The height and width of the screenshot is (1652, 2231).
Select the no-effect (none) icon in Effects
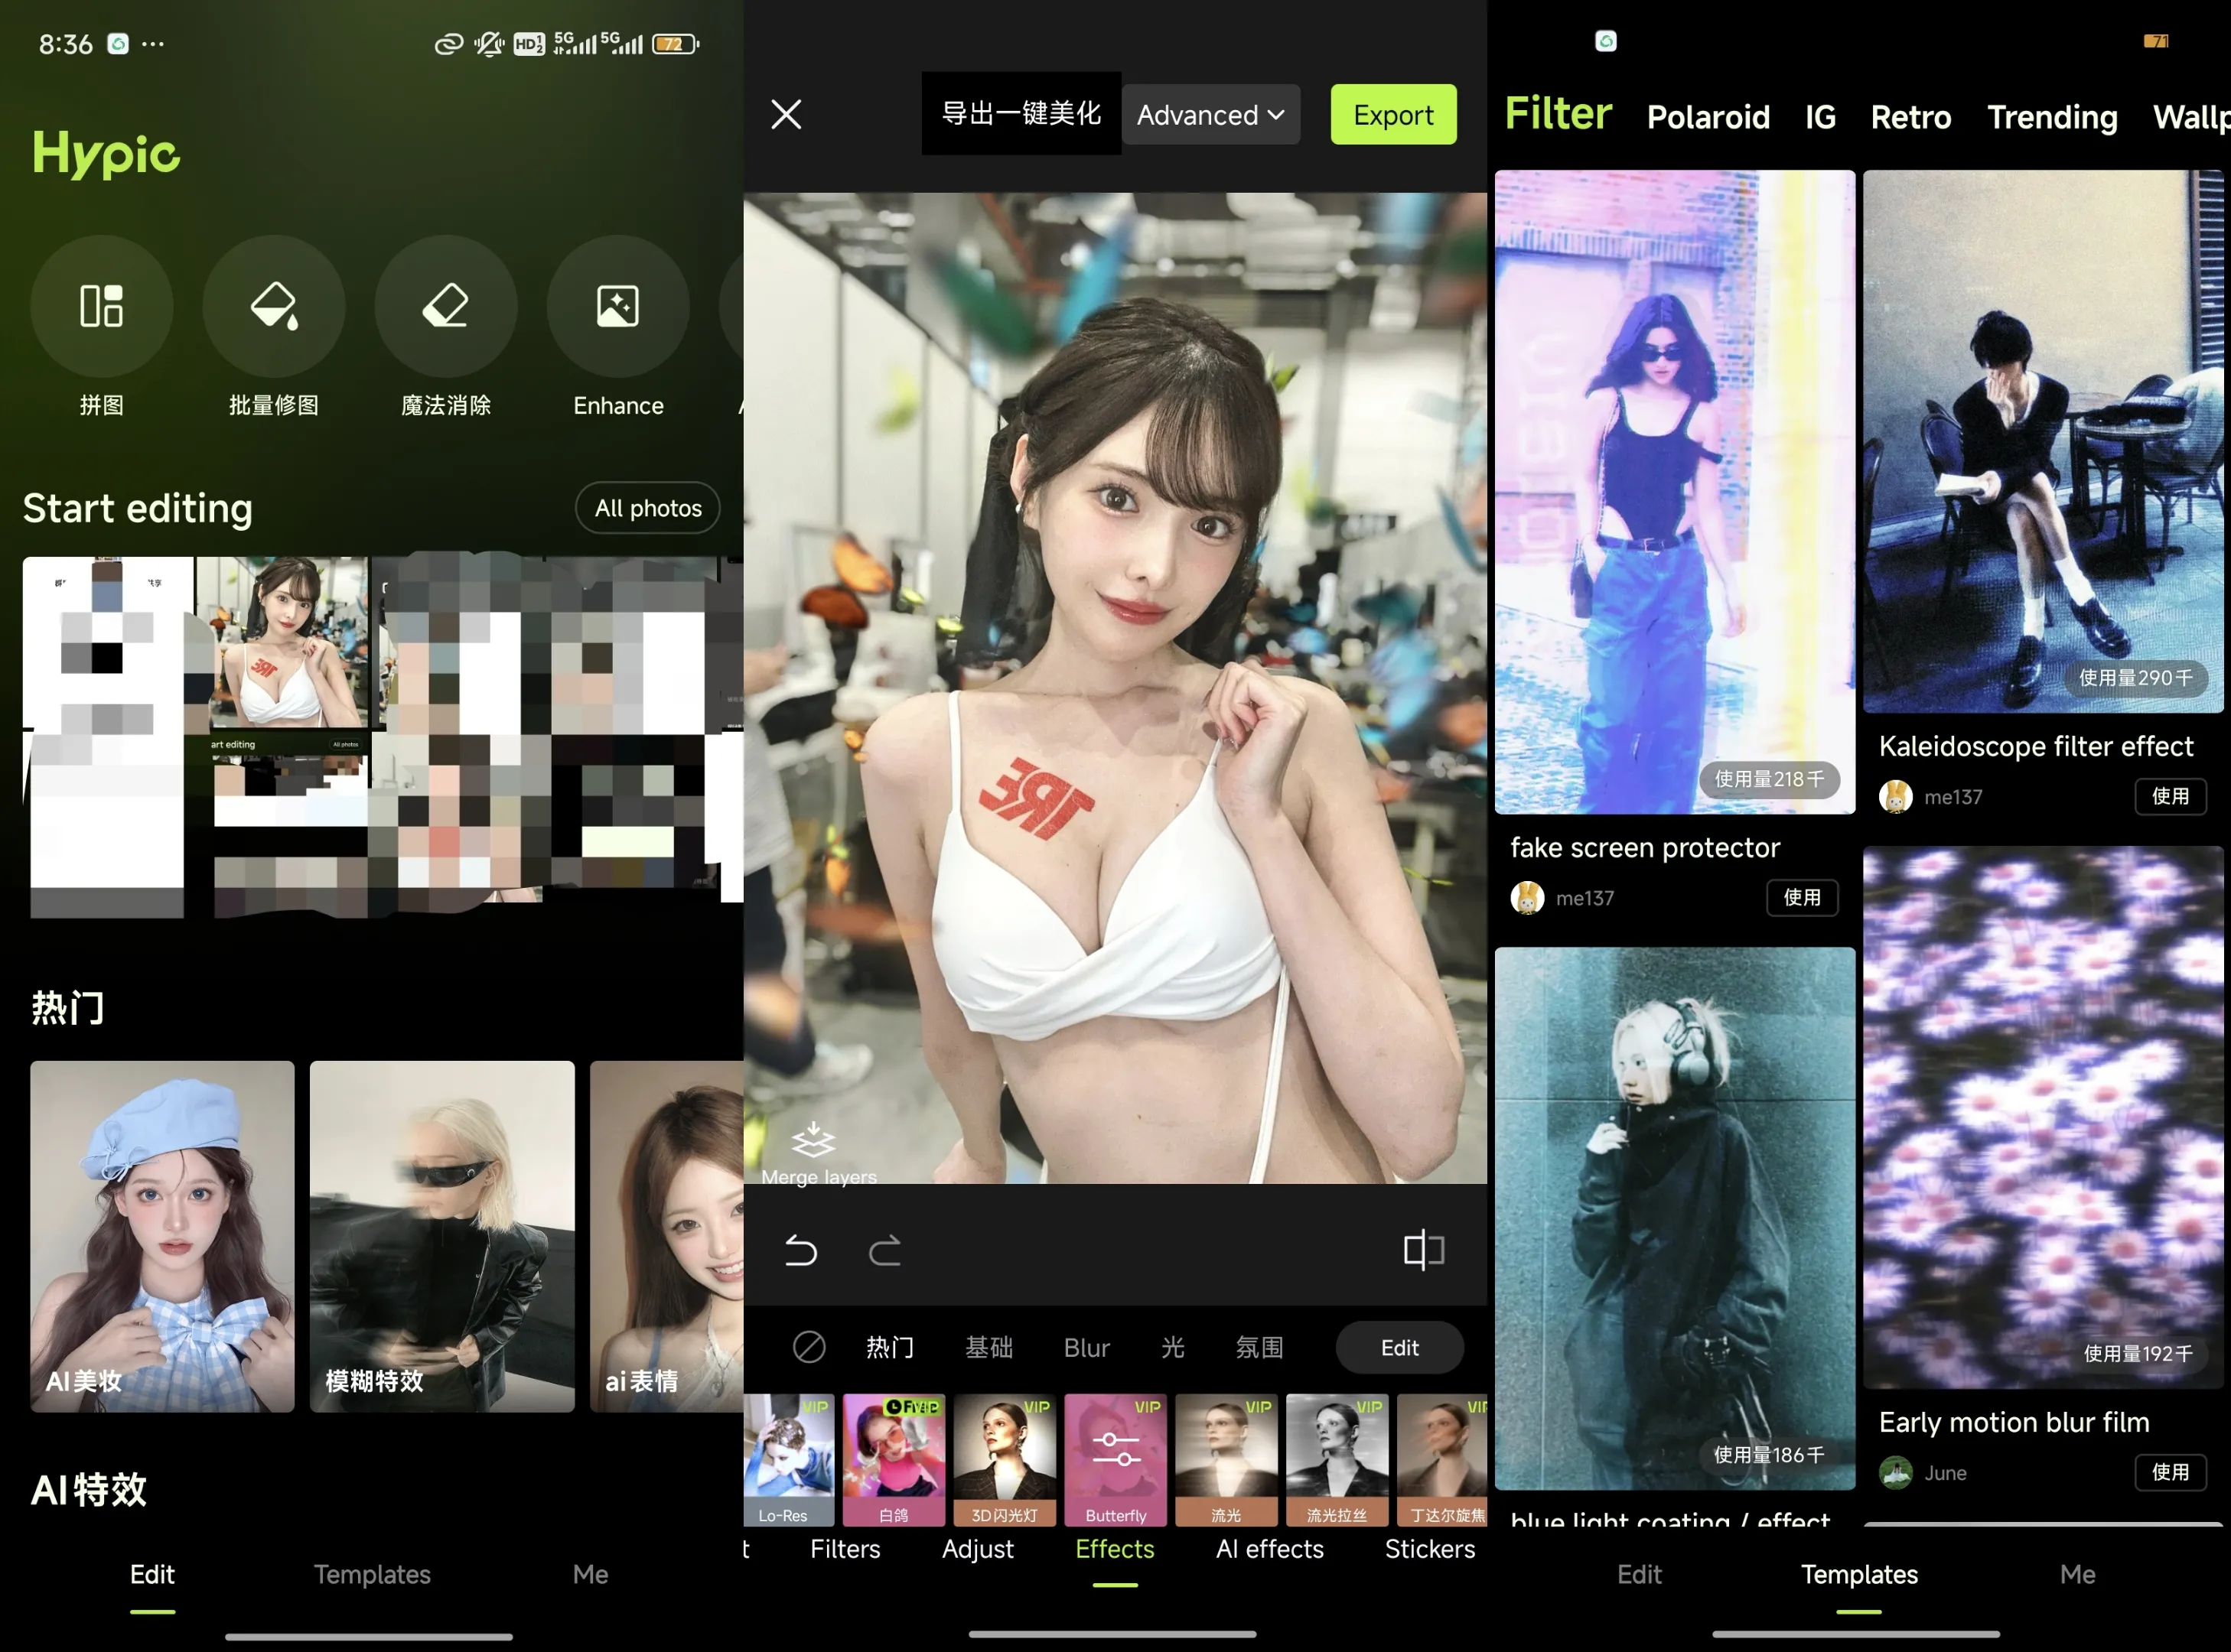[x=809, y=1347]
